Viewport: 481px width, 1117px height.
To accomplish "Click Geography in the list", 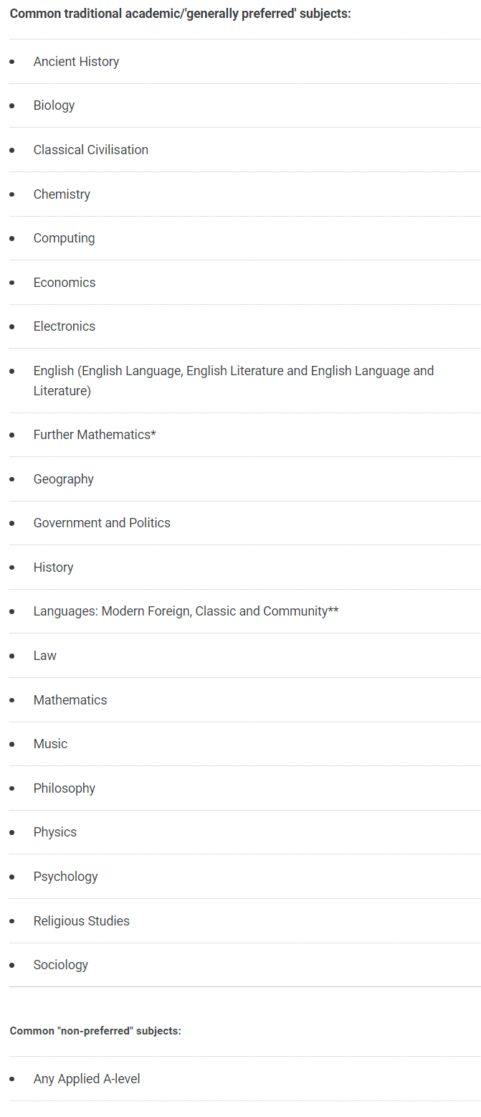I will 64,479.
